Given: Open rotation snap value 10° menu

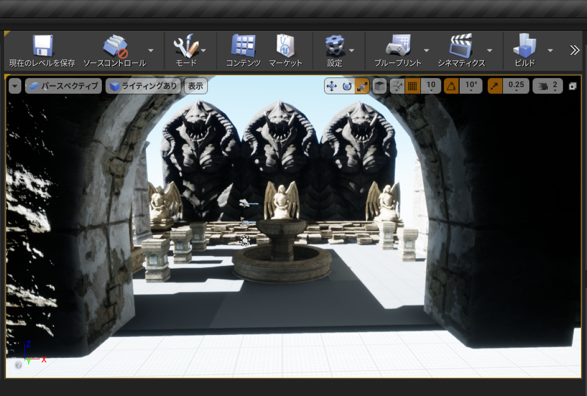Looking at the screenshot, I should (471, 86).
